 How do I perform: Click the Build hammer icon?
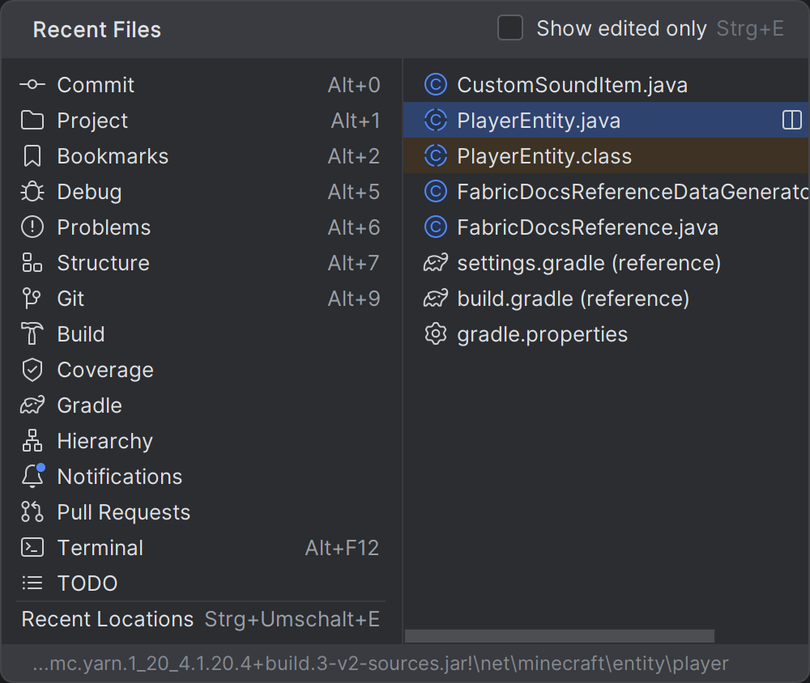point(32,334)
